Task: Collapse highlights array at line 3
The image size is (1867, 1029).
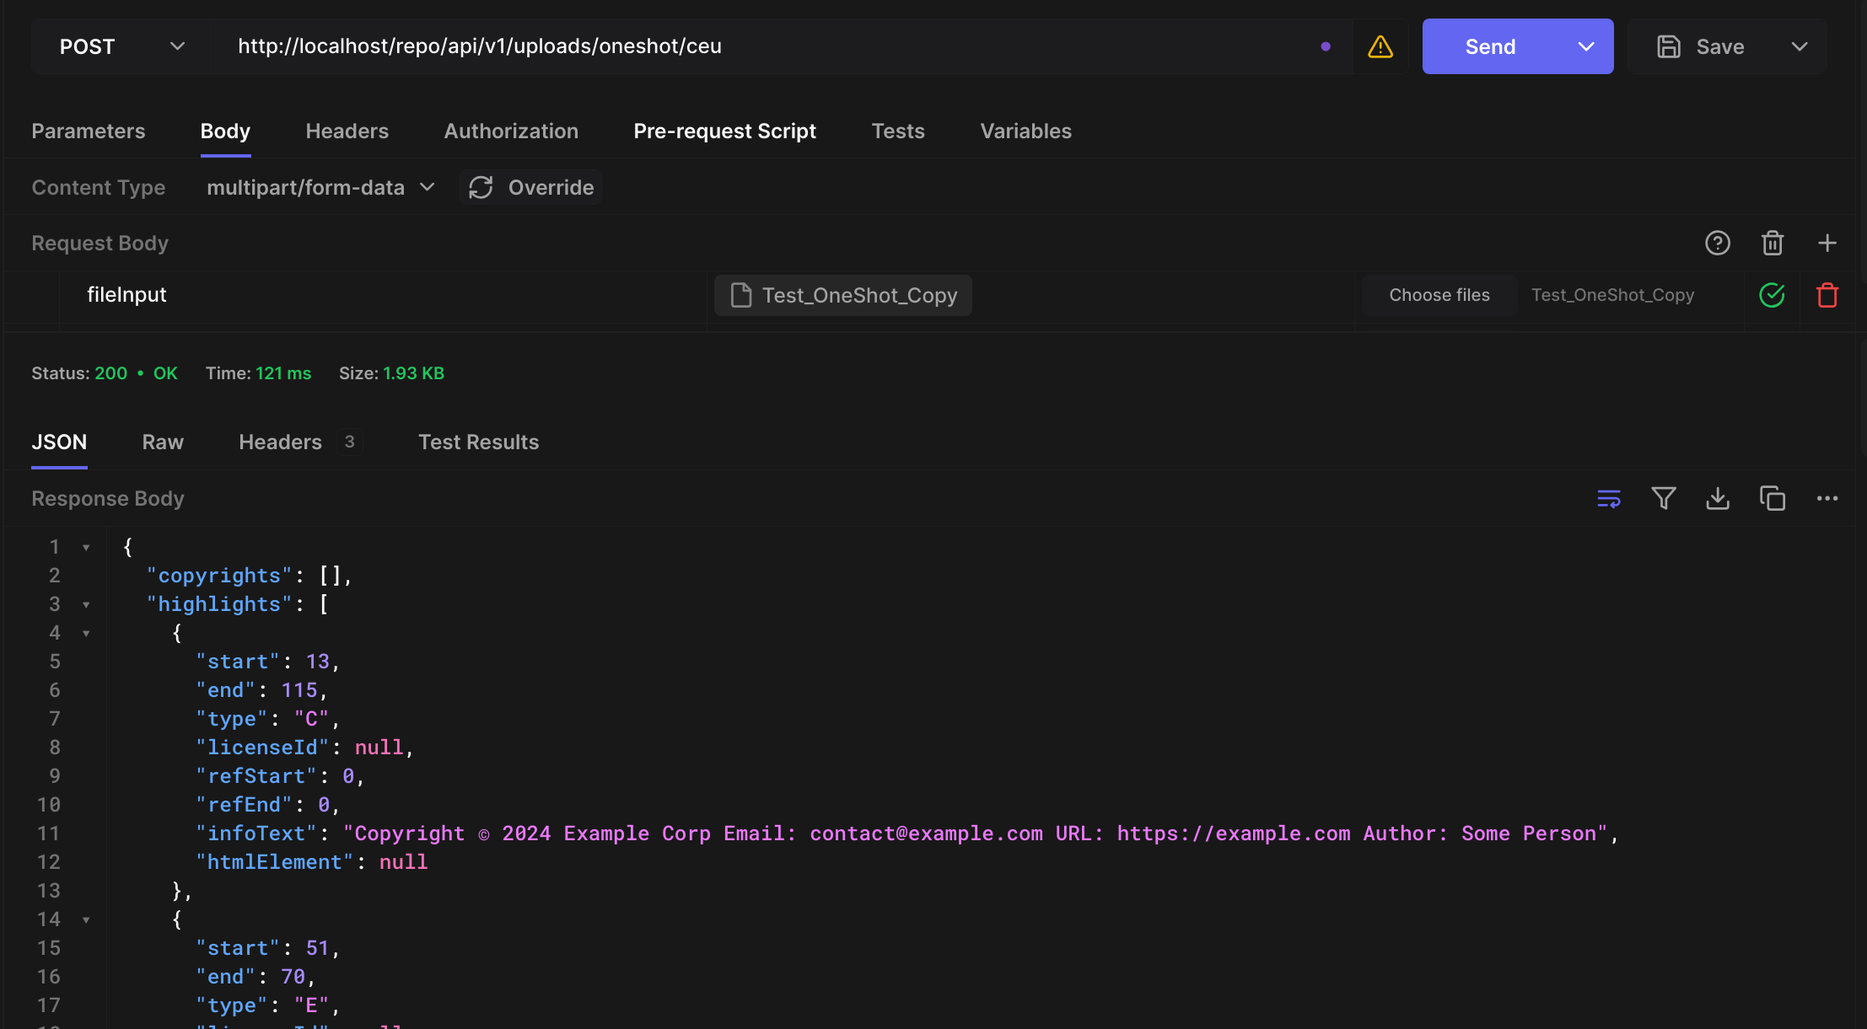Action: tap(86, 604)
